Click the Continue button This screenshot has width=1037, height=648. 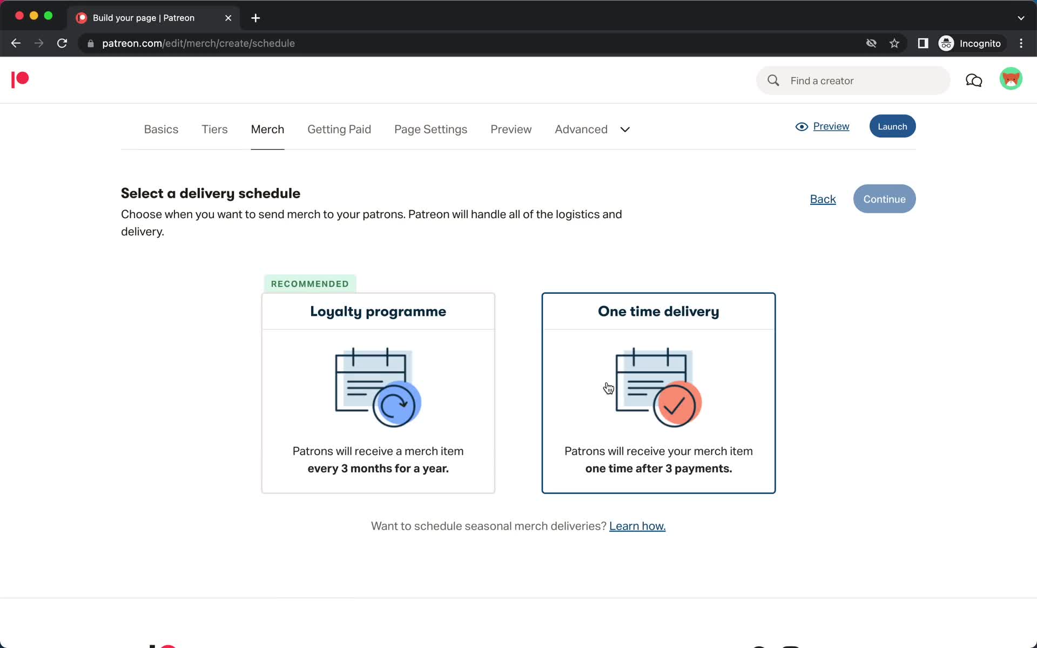885,199
